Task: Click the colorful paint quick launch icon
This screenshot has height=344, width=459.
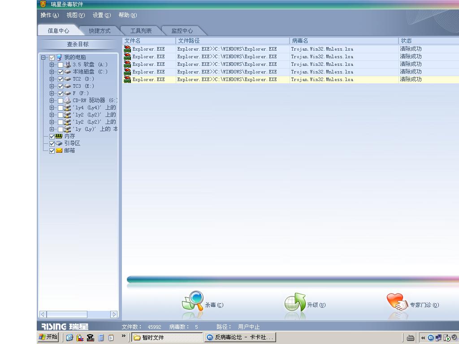Action: (80, 338)
